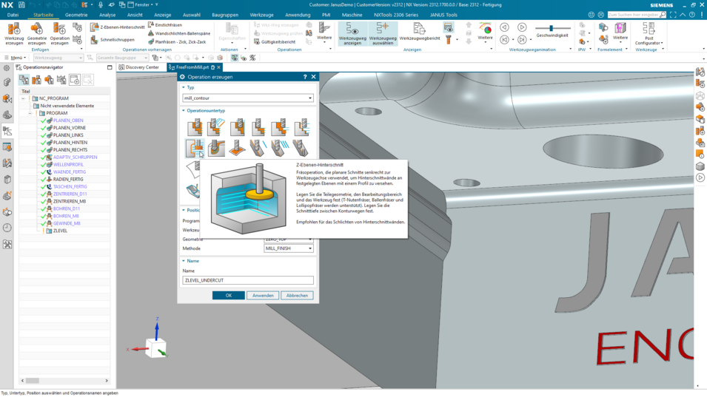
Task: Open the Startseite ribbon tab
Action: point(43,15)
